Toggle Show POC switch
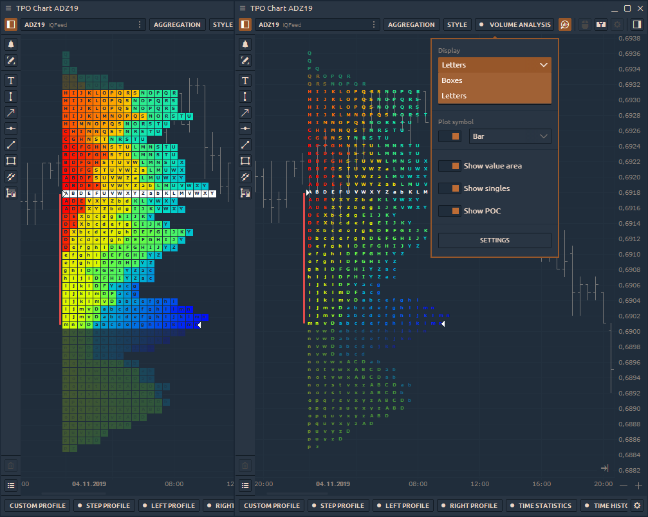Screen dimensions: 648x517 (x=450, y=211)
